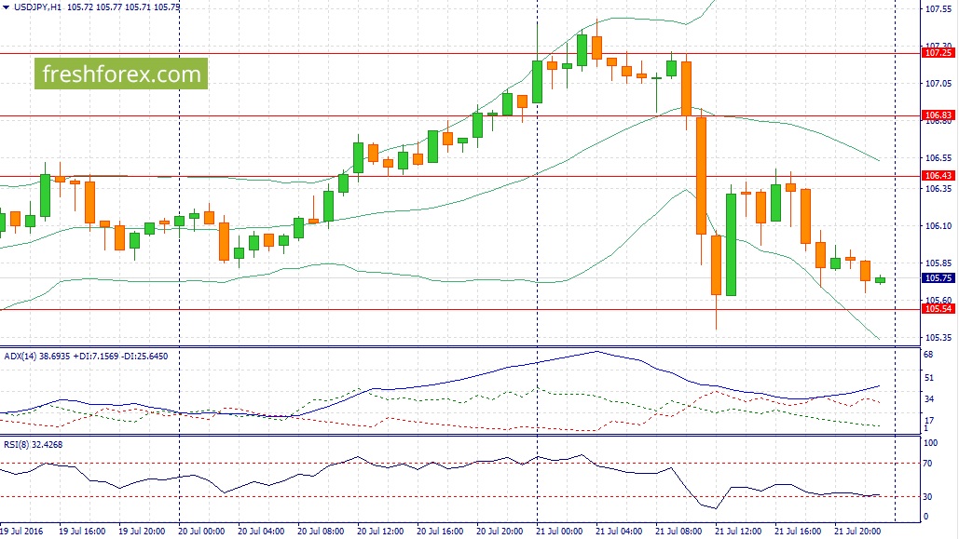This screenshot has height=539, width=959.
Task: Click the last green candle near 105.75
Action: 880,280
